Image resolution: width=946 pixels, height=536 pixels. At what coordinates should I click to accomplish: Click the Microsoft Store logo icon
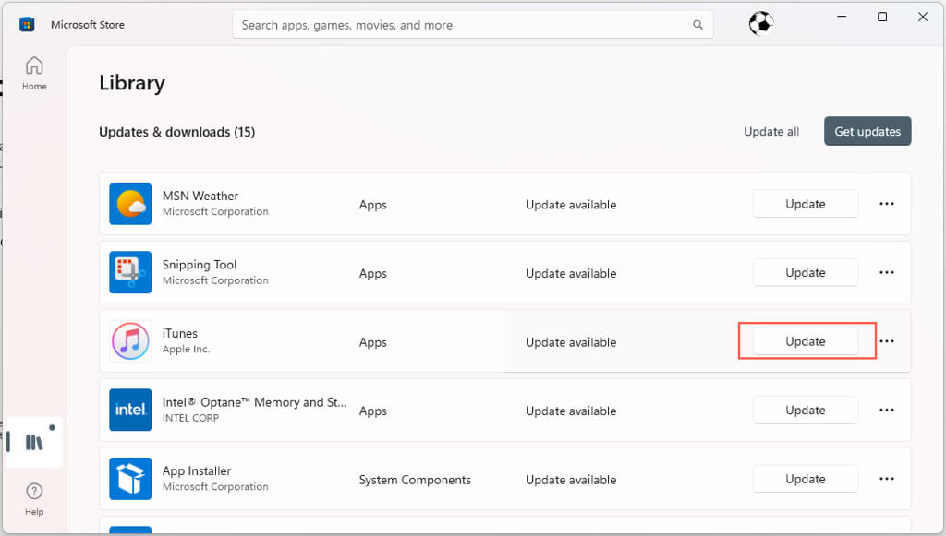[x=28, y=25]
